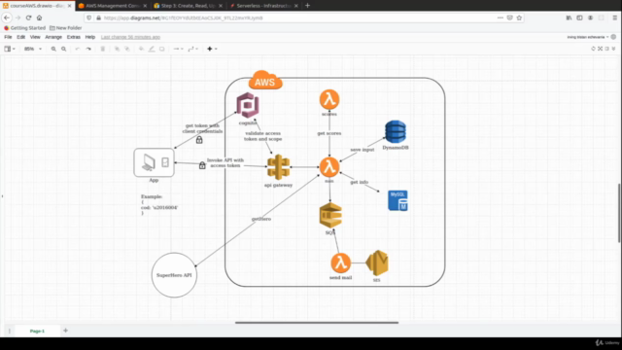Select the SuperHero API circle
This screenshot has height=350, width=622.
coord(174,275)
